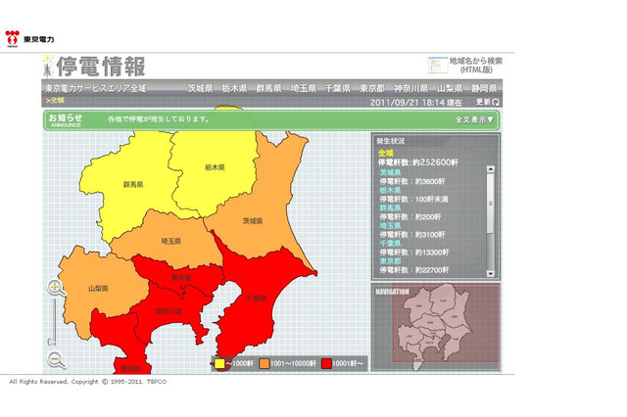Select 群馬県 in the top navigation

point(268,88)
